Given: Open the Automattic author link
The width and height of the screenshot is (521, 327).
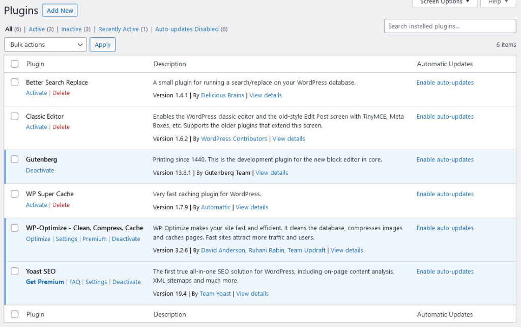Looking at the screenshot, I should [x=216, y=207].
